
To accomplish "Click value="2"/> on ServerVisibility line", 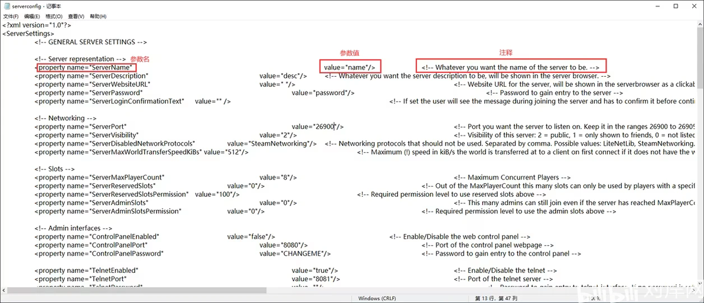I will (x=278, y=135).
